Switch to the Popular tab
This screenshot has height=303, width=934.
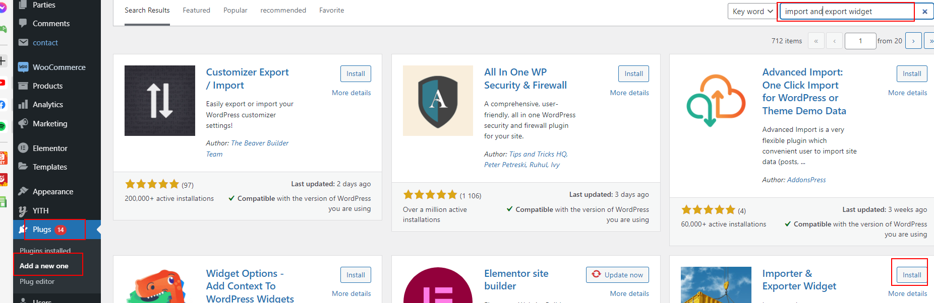[x=236, y=11]
